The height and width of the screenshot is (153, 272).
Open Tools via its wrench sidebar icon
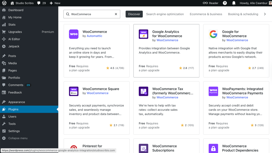click(x=4, y=124)
